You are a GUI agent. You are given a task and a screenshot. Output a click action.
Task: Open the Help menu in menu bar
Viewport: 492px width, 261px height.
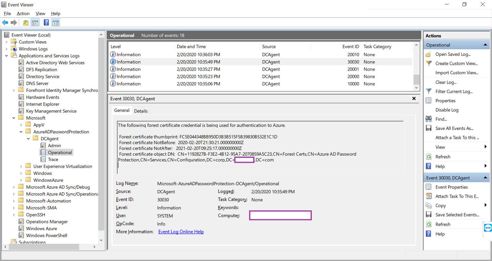click(56, 13)
